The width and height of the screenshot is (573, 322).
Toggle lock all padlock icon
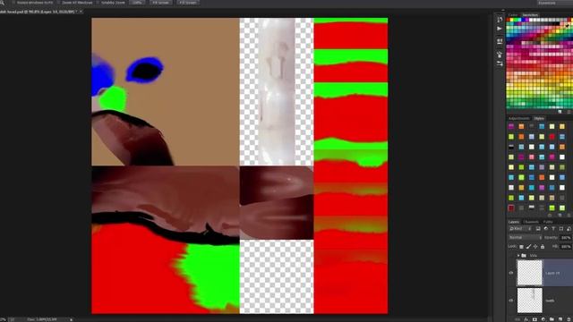click(543, 247)
